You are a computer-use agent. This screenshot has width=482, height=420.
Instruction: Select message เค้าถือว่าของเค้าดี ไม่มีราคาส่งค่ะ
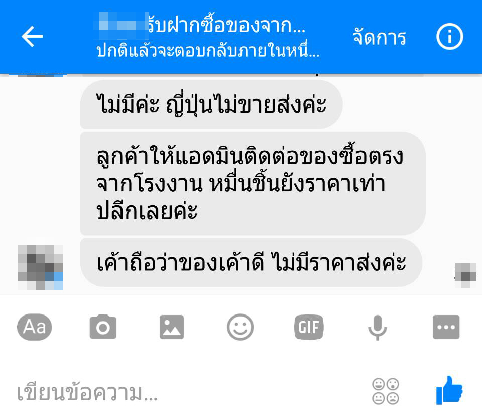[251, 262]
